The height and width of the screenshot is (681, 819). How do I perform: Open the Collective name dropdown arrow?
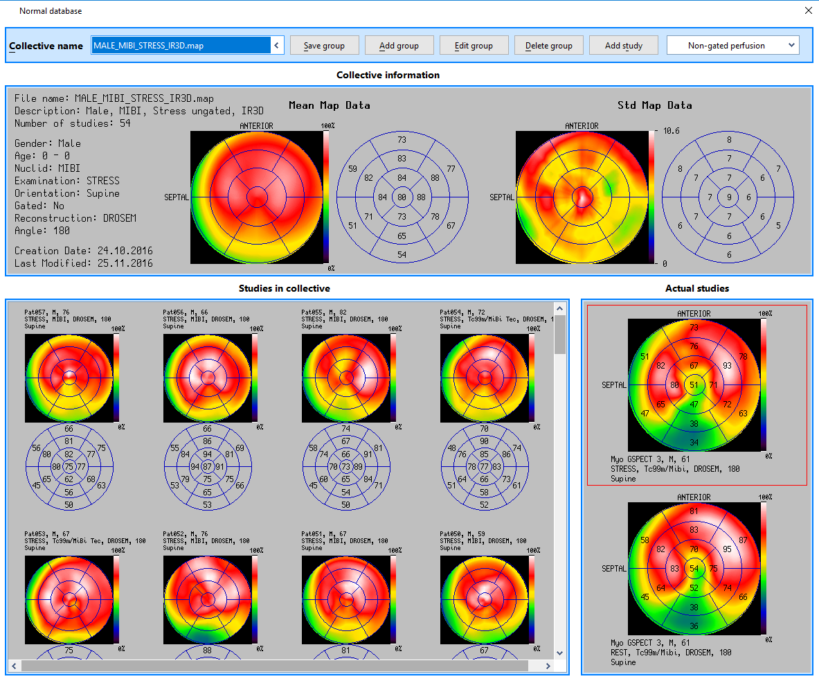(x=277, y=46)
